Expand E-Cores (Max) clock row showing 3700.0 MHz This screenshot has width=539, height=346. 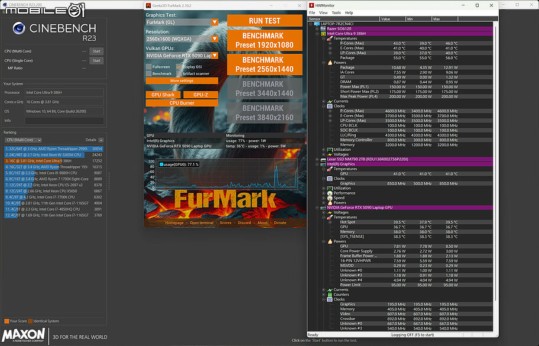pos(330,116)
